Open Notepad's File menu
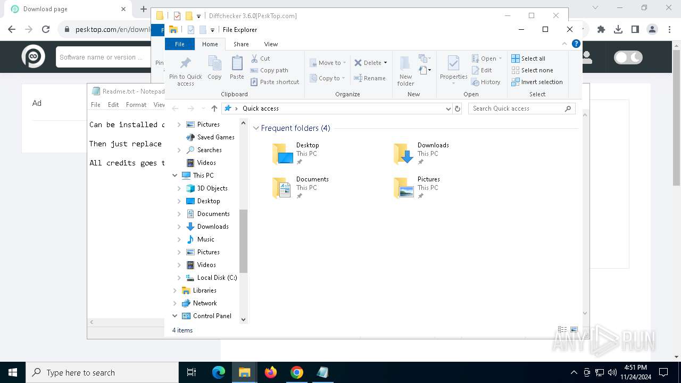This screenshot has height=383, width=681. pyautogui.click(x=96, y=105)
